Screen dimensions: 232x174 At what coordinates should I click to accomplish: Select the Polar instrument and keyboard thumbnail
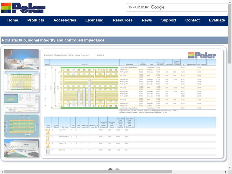pos(21,148)
